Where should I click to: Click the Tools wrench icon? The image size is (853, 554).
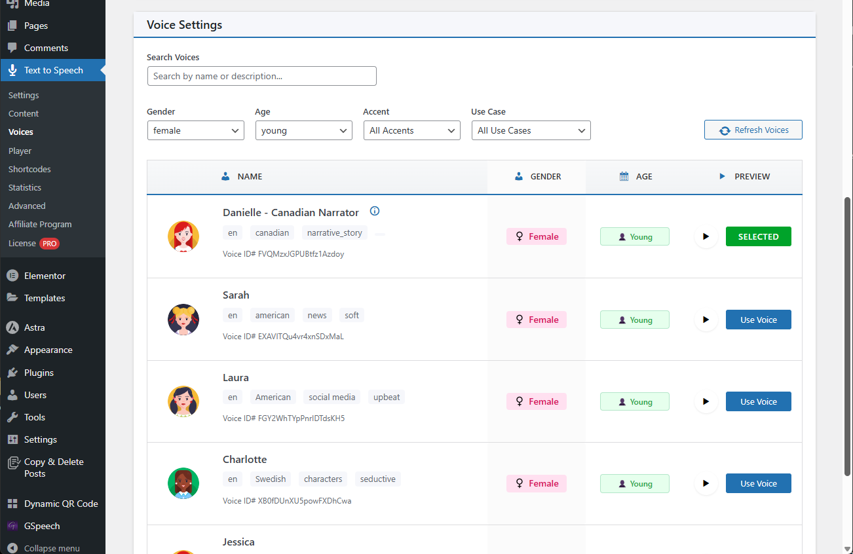tap(12, 417)
